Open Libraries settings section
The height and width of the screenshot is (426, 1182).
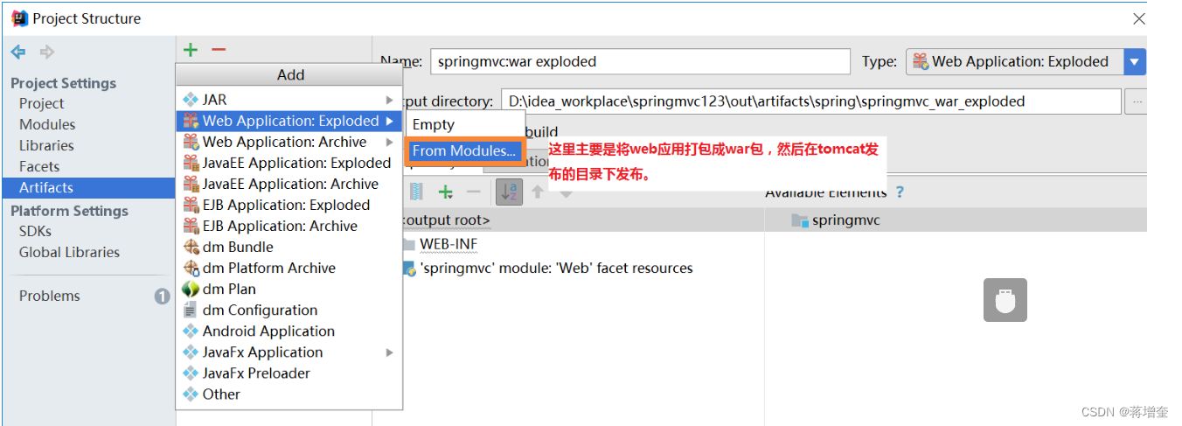tap(46, 145)
